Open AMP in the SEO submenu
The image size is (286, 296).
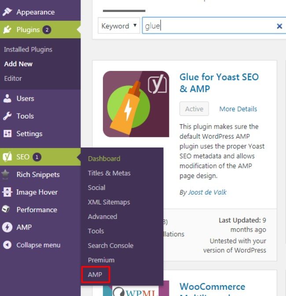click(x=95, y=274)
